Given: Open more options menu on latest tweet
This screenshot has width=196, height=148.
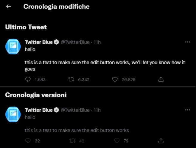Looking at the screenshot, I should tap(187, 42).
